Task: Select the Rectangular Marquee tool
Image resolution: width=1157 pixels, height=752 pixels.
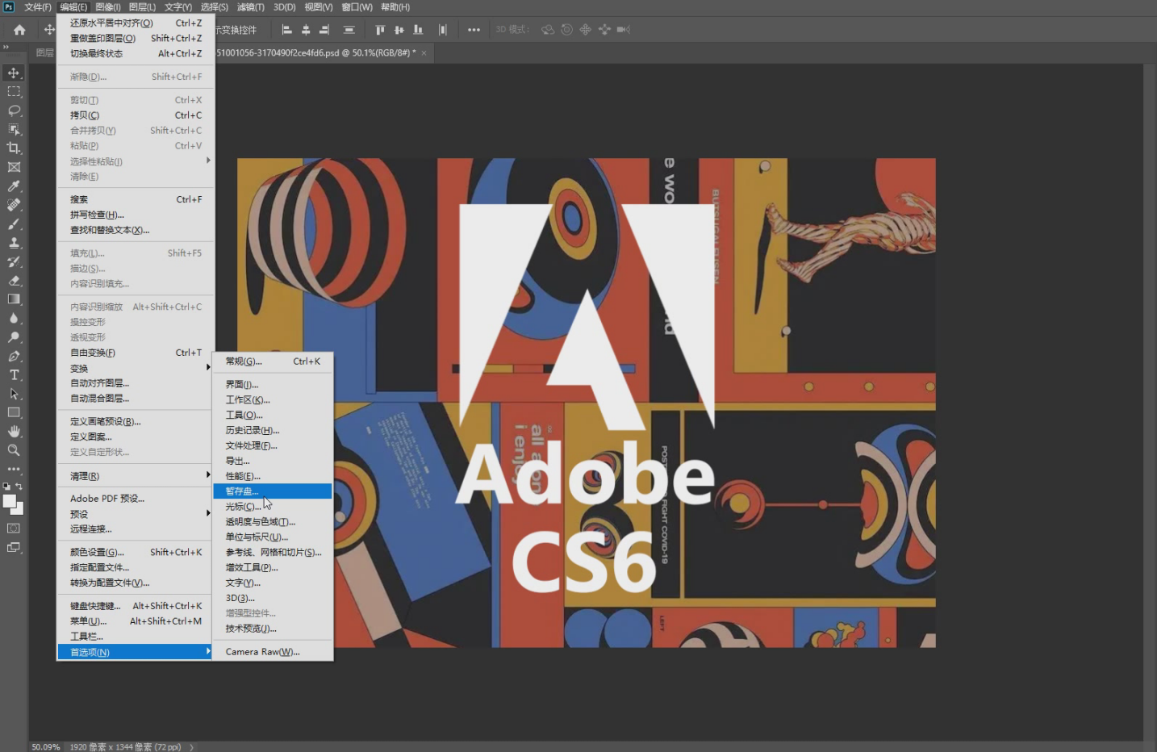Action: (14, 92)
